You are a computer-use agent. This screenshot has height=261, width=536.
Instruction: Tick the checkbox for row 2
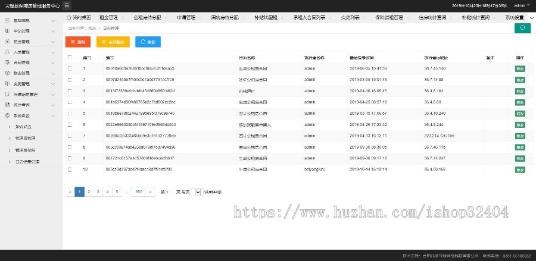[x=70, y=80]
